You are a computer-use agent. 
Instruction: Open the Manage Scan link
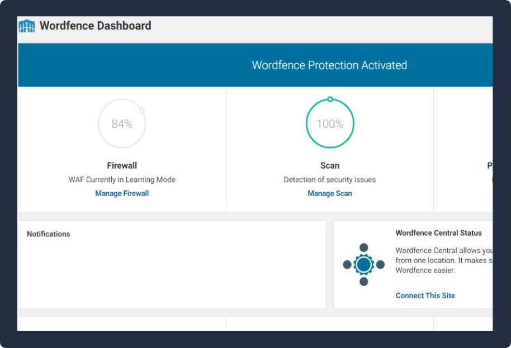point(330,193)
